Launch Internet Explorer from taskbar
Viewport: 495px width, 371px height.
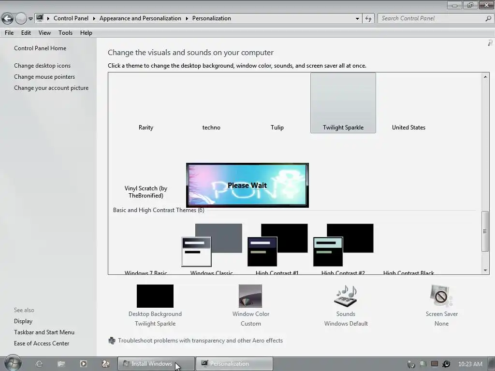point(39,364)
